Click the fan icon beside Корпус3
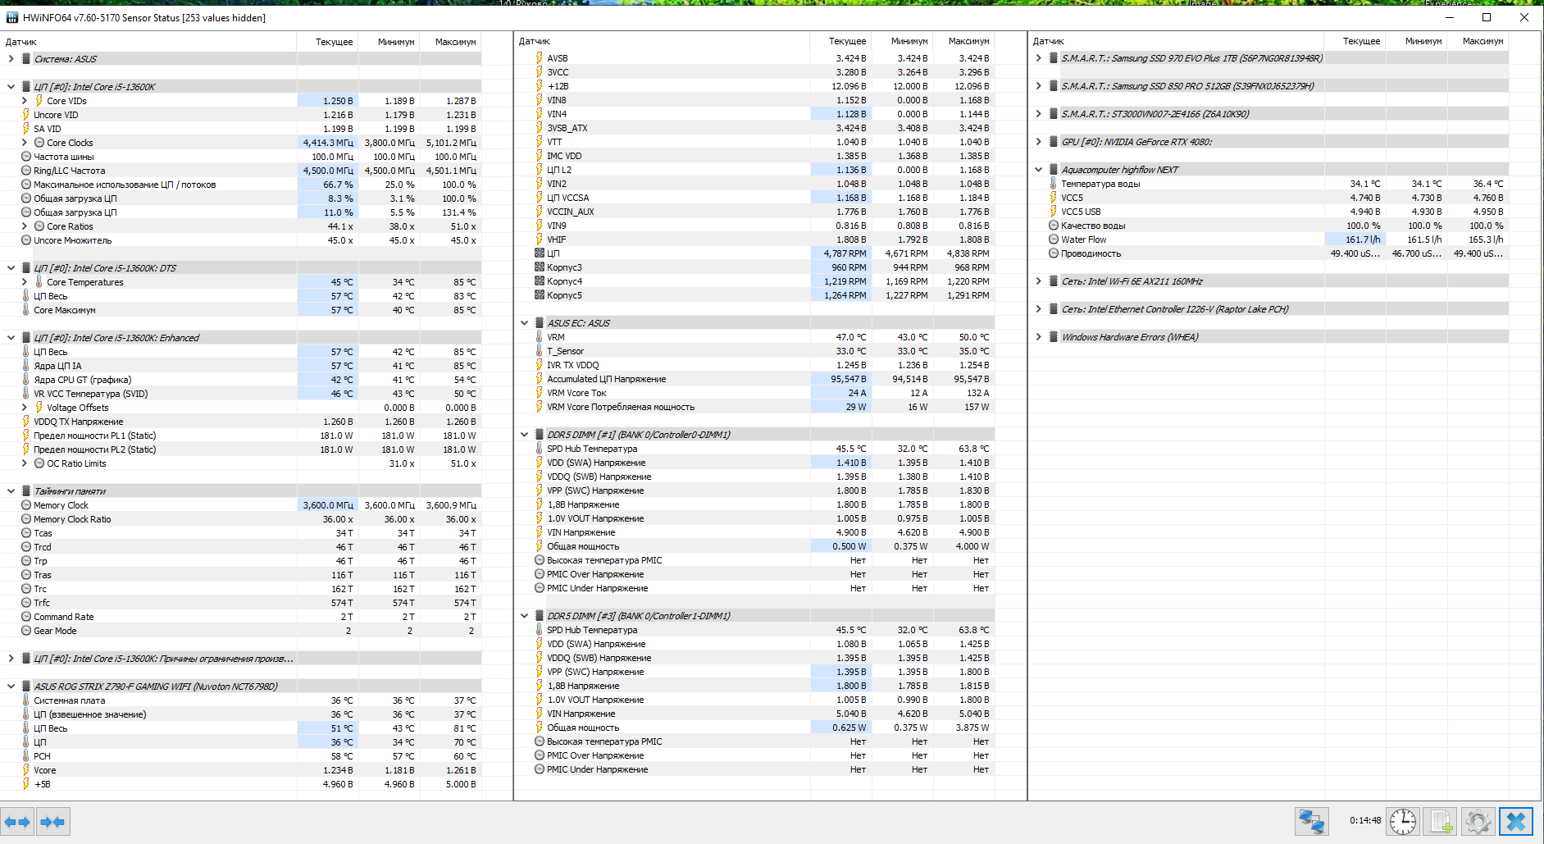This screenshot has width=1544, height=844. [x=540, y=267]
